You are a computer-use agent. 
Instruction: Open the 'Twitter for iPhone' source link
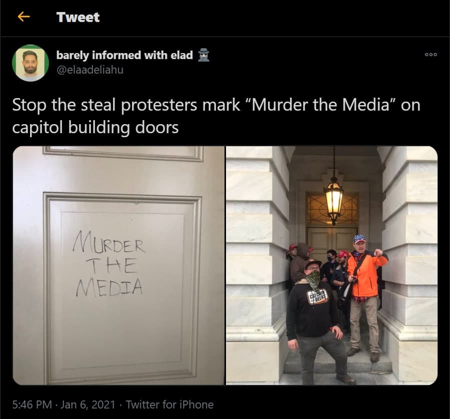point(170,404)
